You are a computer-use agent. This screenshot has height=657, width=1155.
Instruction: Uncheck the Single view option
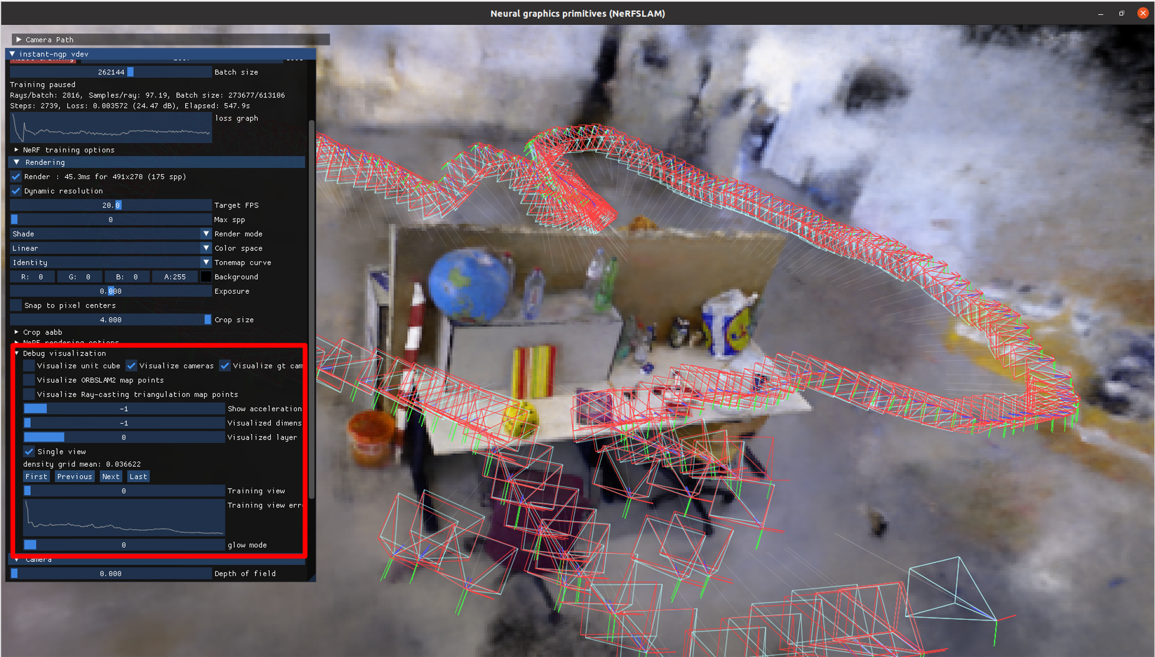point(29,451)
